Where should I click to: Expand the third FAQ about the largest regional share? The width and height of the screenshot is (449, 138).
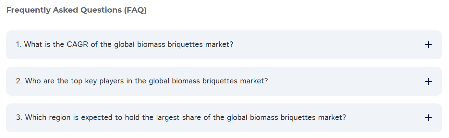pos(224,118)
